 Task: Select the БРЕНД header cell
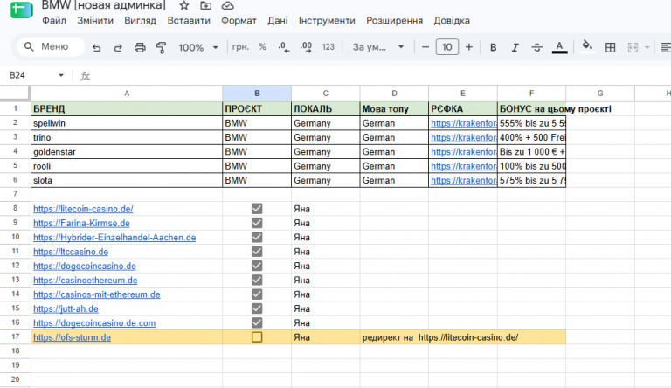tap(127, 108)
